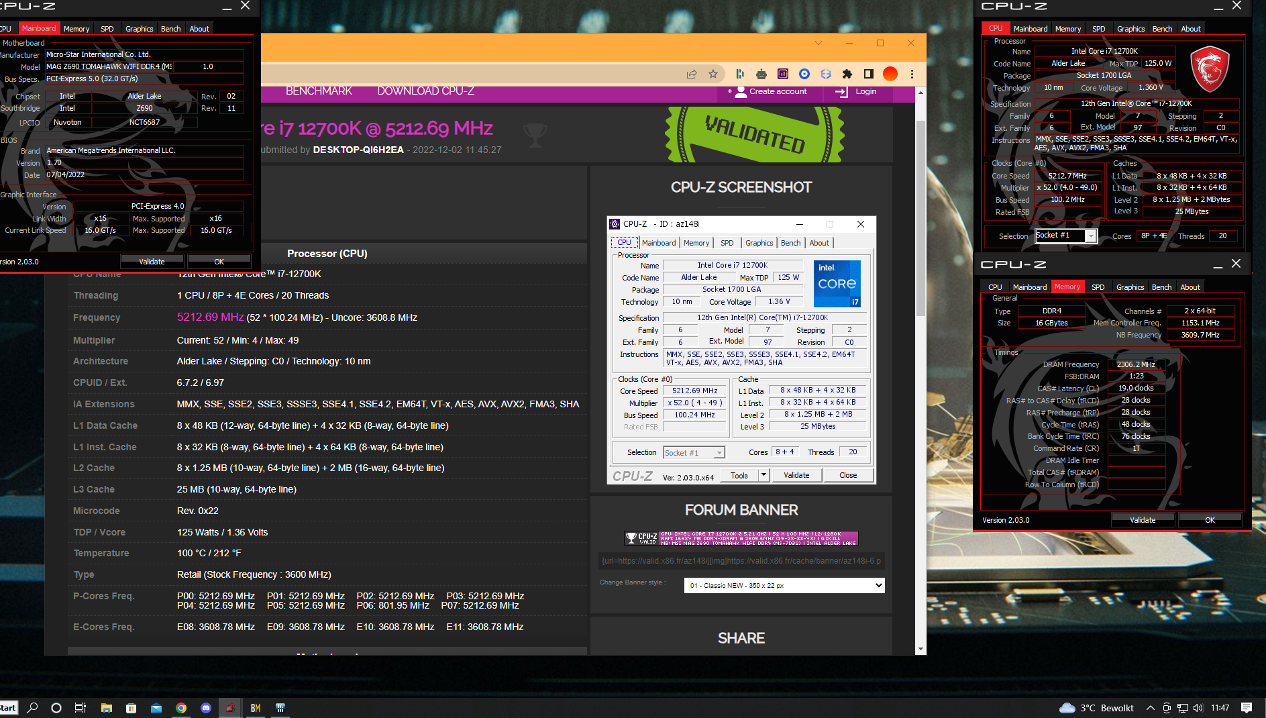Open the Tools dropdown arrow in the embedded screenshot
1266x718 pixels.
pos(763,475)
